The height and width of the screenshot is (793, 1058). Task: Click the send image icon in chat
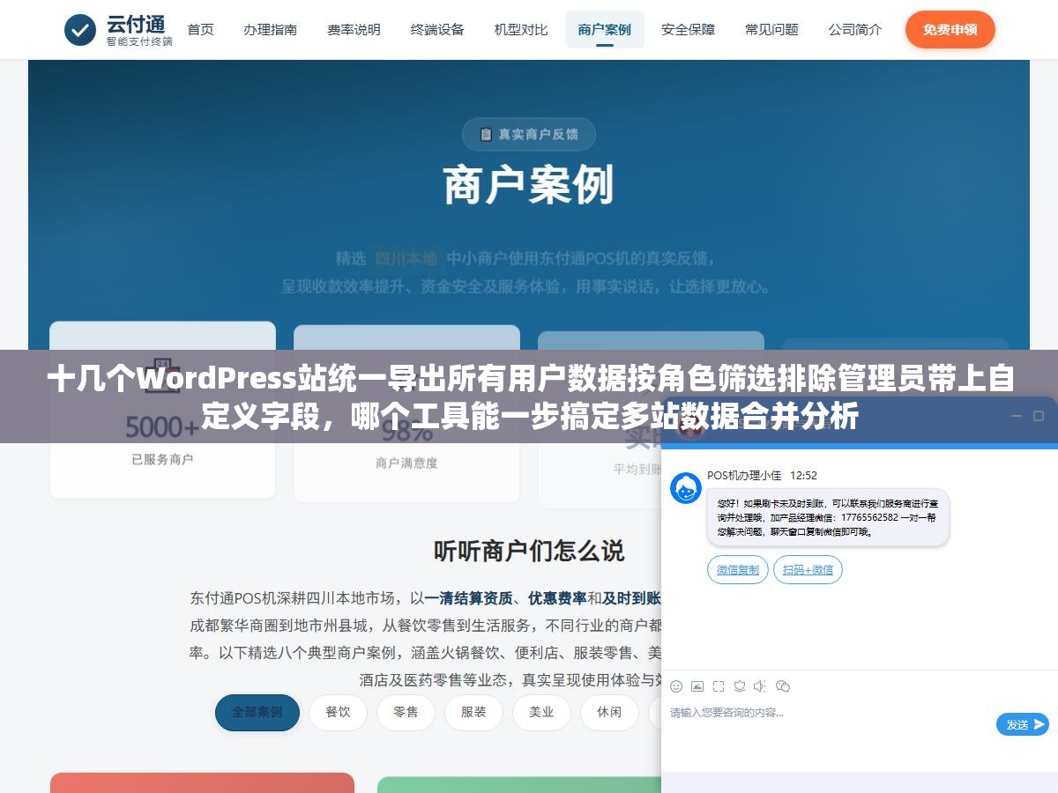click(697, 686)
